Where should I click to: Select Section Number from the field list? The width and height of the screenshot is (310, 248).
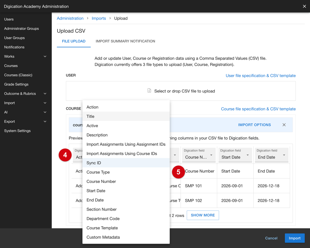tap(126, 209)
